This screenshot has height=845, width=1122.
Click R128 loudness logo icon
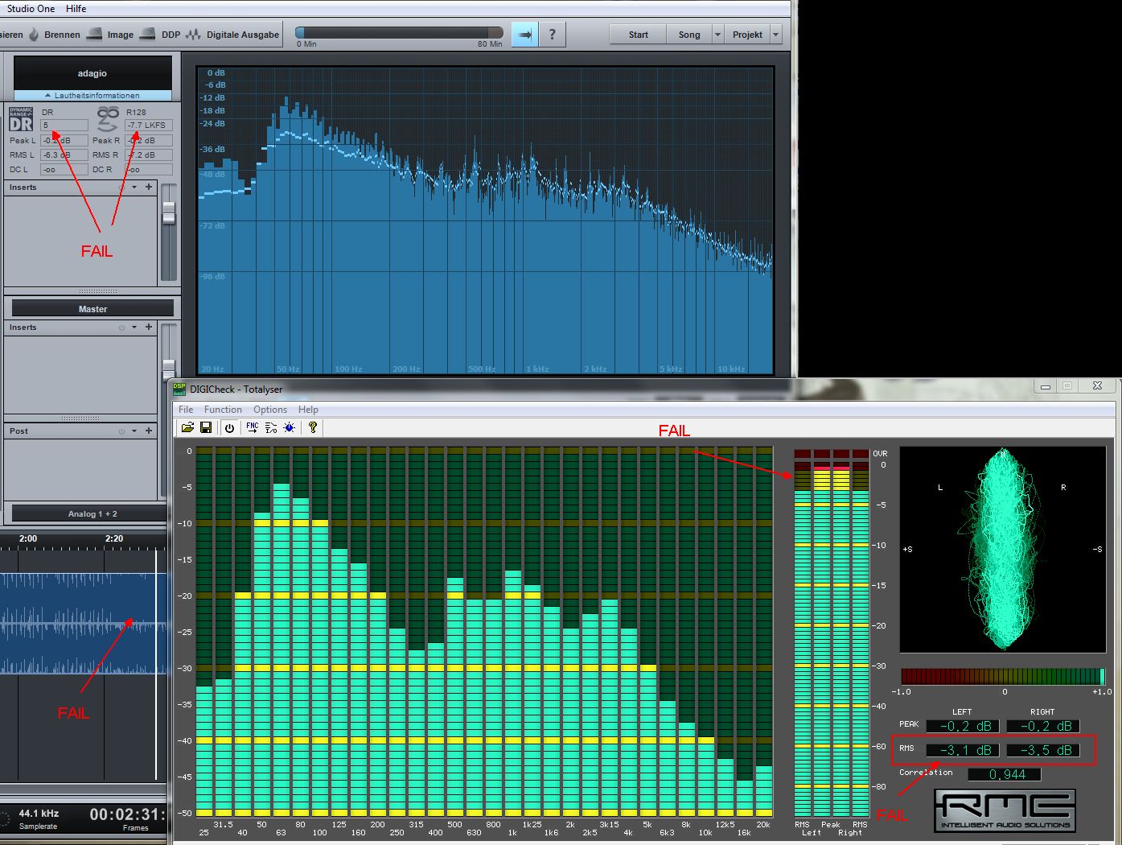tap(108, 119)
